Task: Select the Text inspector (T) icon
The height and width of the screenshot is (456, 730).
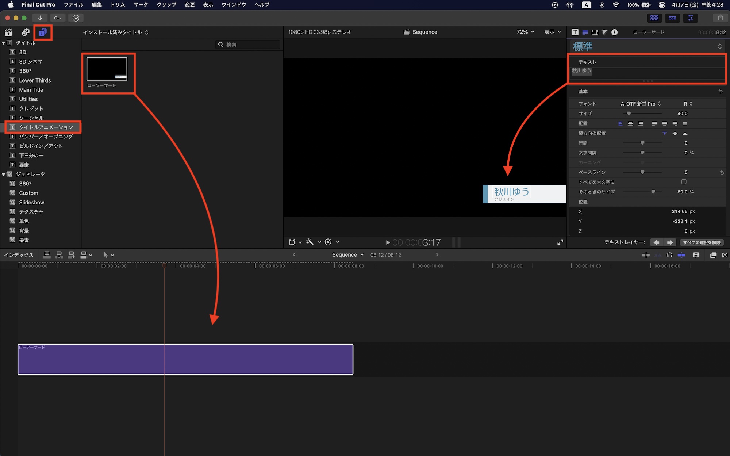Action: tap(575, 32)
